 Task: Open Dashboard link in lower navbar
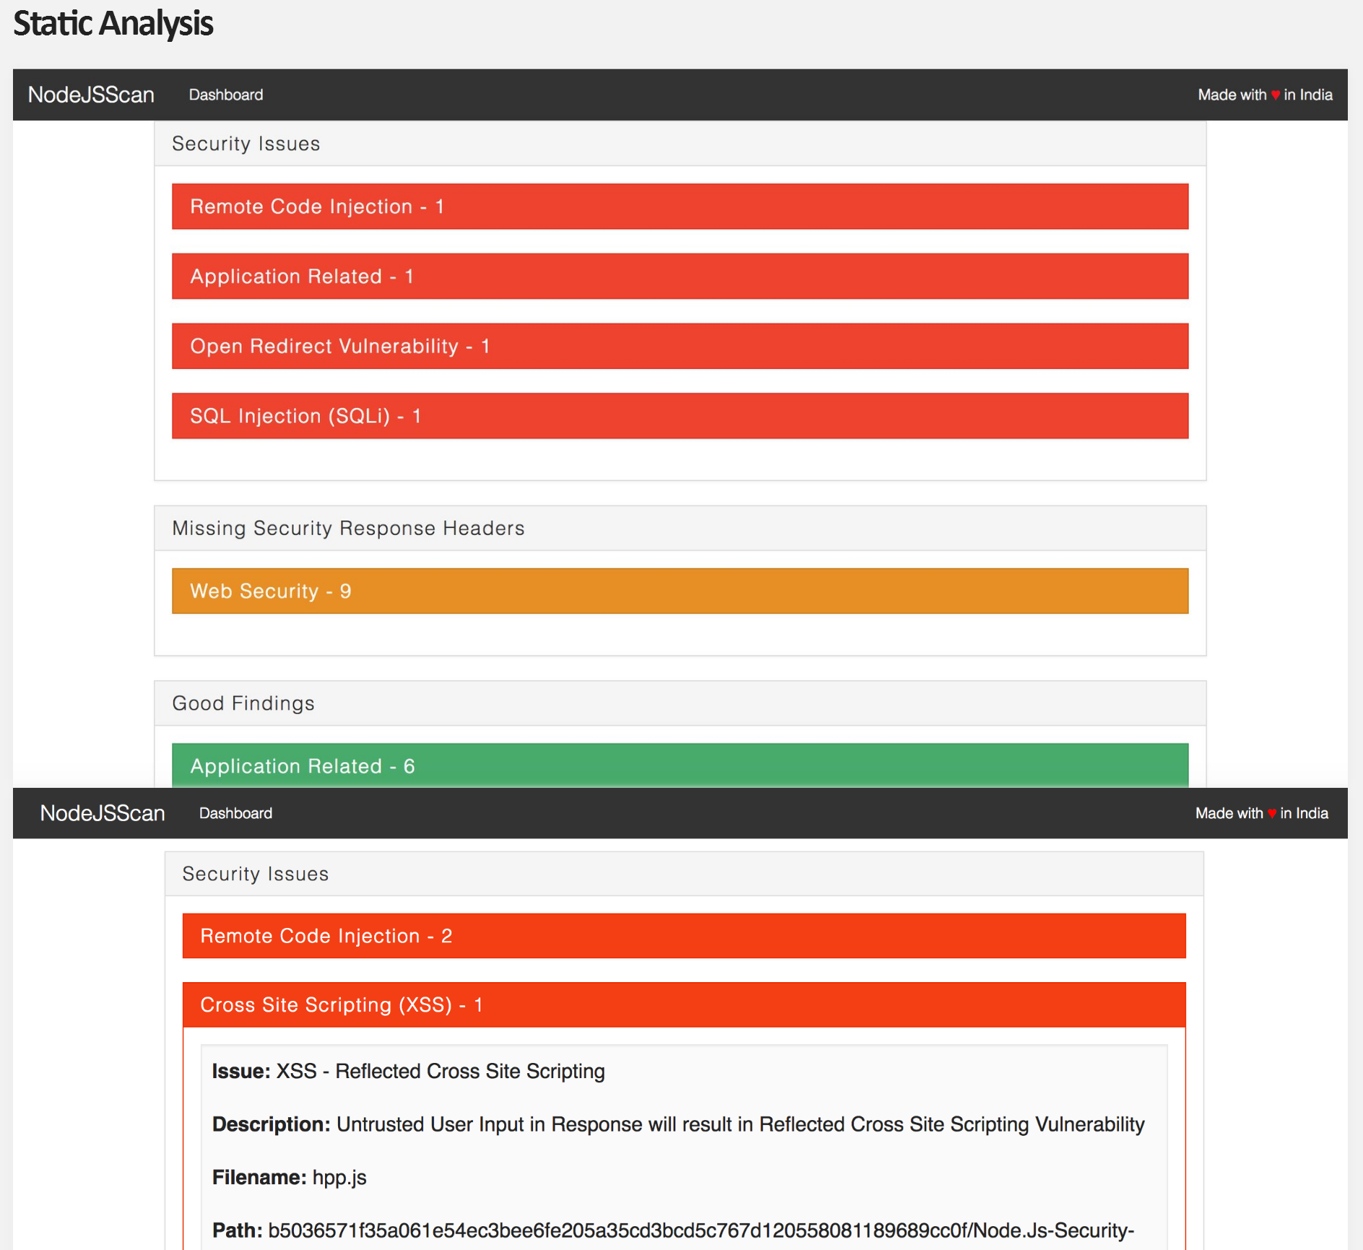235,813
